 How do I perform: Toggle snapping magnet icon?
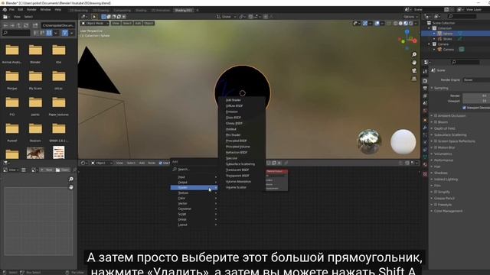click(x=250, y=17)
